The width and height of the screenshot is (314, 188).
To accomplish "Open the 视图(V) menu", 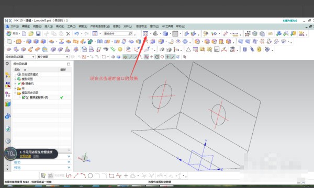I will (37, 26).
